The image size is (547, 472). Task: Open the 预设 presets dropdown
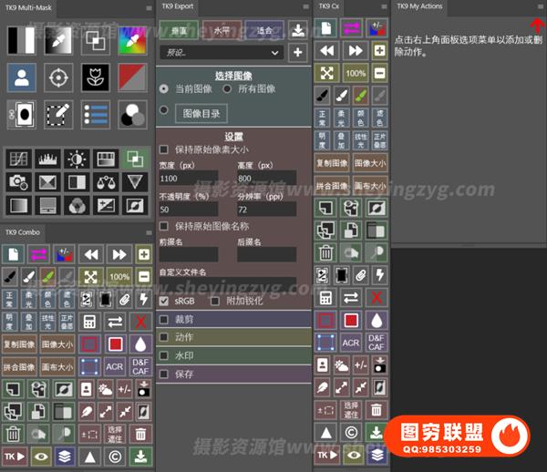click(x=219, y=53)
